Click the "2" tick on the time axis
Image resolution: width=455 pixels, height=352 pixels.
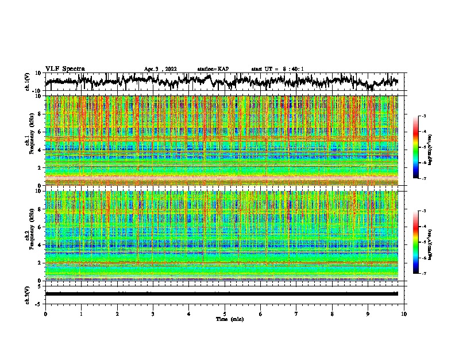pyautogui.click(x=117, y=314)
